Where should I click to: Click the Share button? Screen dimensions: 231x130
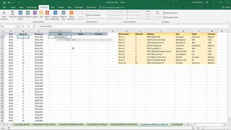(226, 7)
